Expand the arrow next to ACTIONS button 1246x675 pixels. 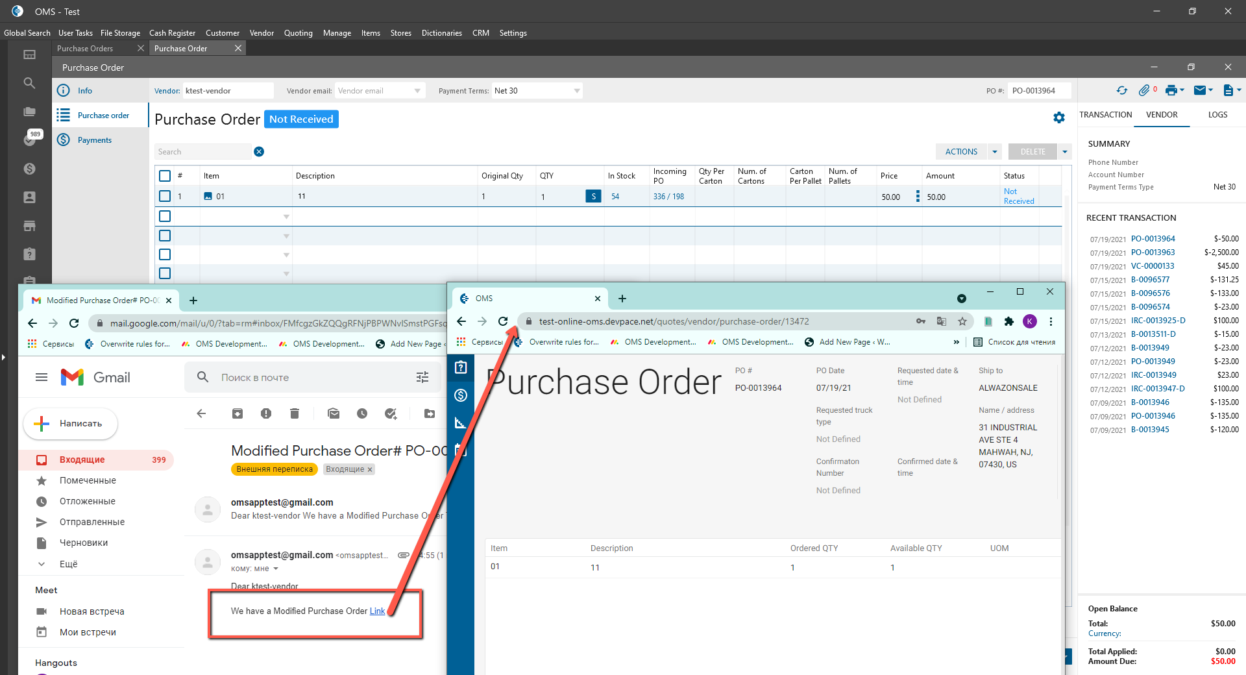[x=994, y=152]
